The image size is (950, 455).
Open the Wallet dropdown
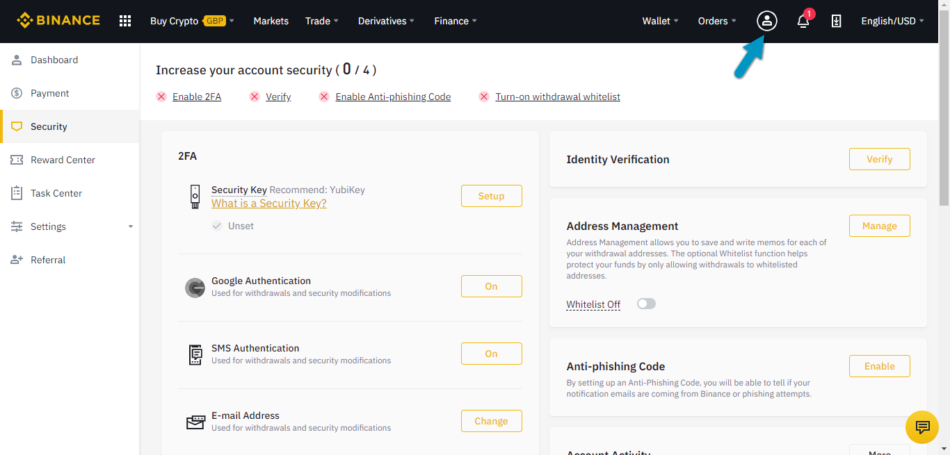coord(661,21)
